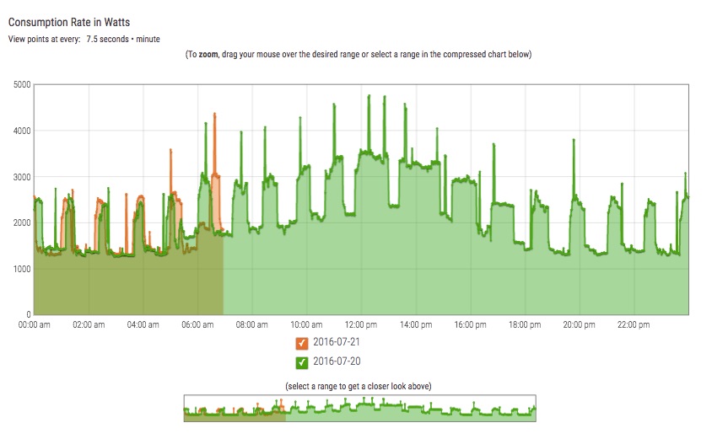This screenshot has width=712, height=439.
Task: Uncheck the green 2016-07-20 series checkbox
Action: [x=301, y=362]
